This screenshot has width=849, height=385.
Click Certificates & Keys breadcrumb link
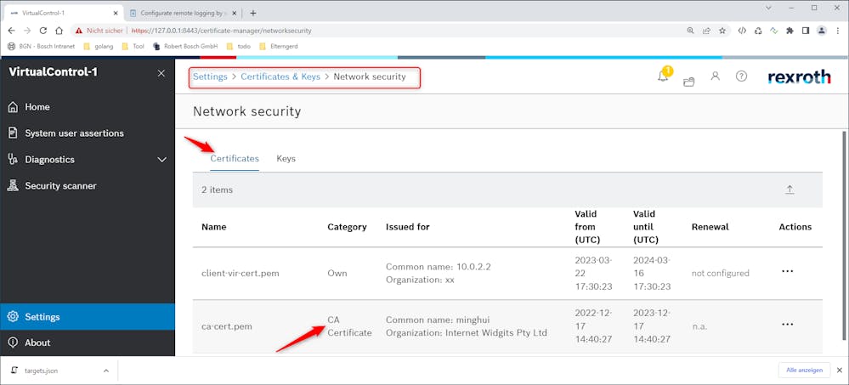pyautogui.click(x=280, y=76)
